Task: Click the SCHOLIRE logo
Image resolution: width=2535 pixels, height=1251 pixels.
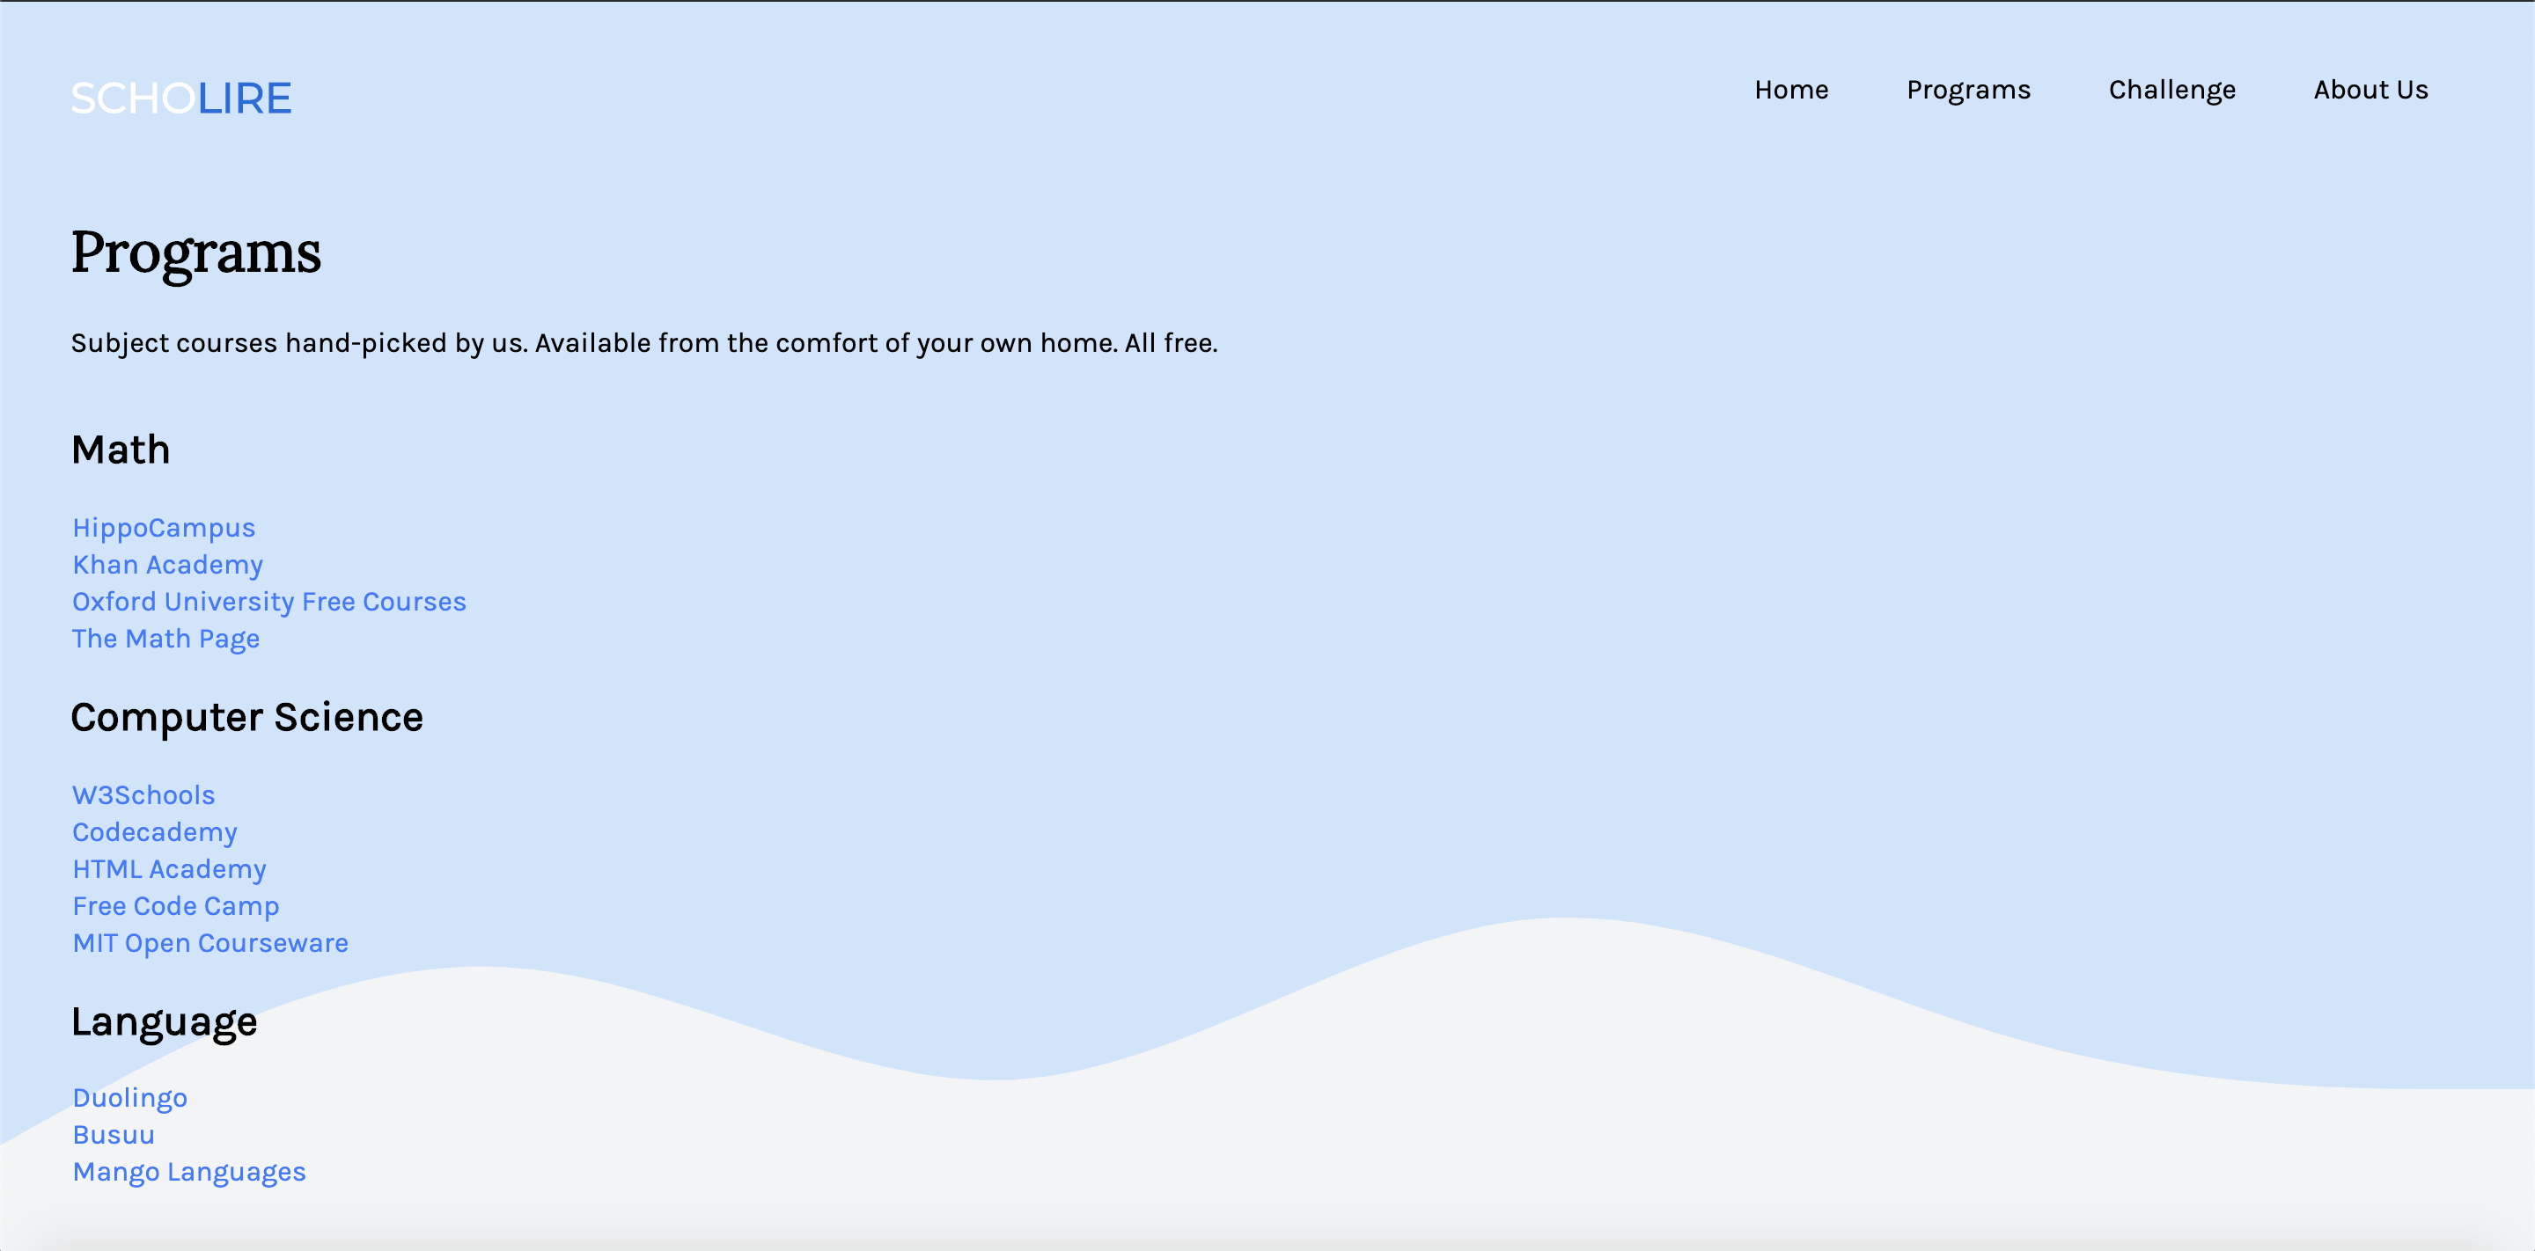Action: click(x=181, y=99)
